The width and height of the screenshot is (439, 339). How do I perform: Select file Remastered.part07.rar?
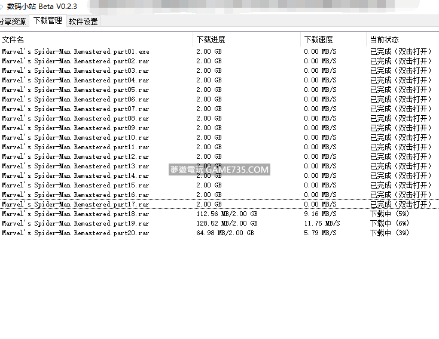pyautogui.click(x=75, y=109)
